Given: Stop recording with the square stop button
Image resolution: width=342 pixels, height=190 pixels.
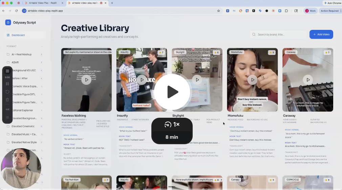Looking at the screenshot, I should [x=7, y=71].
